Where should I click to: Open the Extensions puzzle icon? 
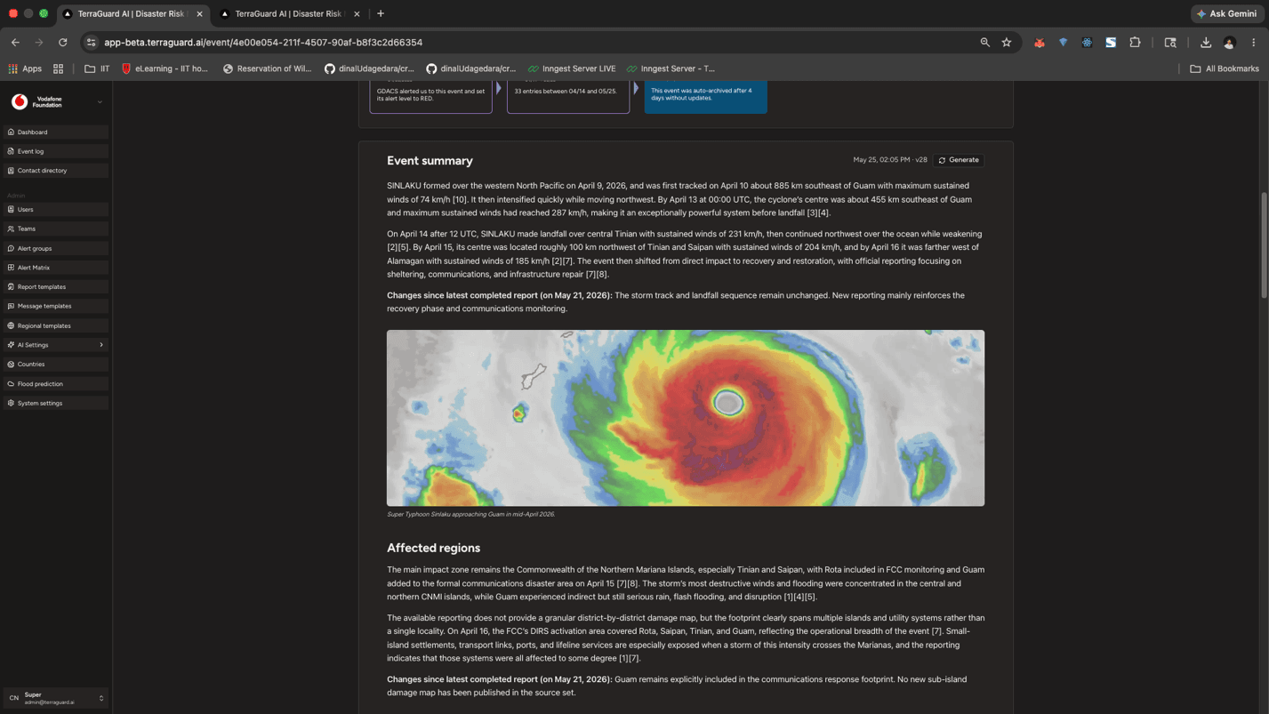pos(1135,43)
